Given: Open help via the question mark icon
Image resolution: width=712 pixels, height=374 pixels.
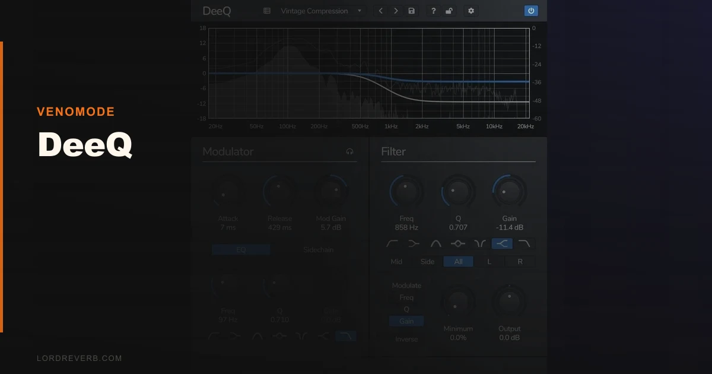Looking at the screenshot, I should click(434, 11).
